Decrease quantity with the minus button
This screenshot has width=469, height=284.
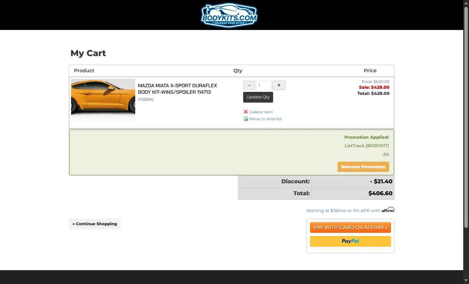click(x=249, y=85)
